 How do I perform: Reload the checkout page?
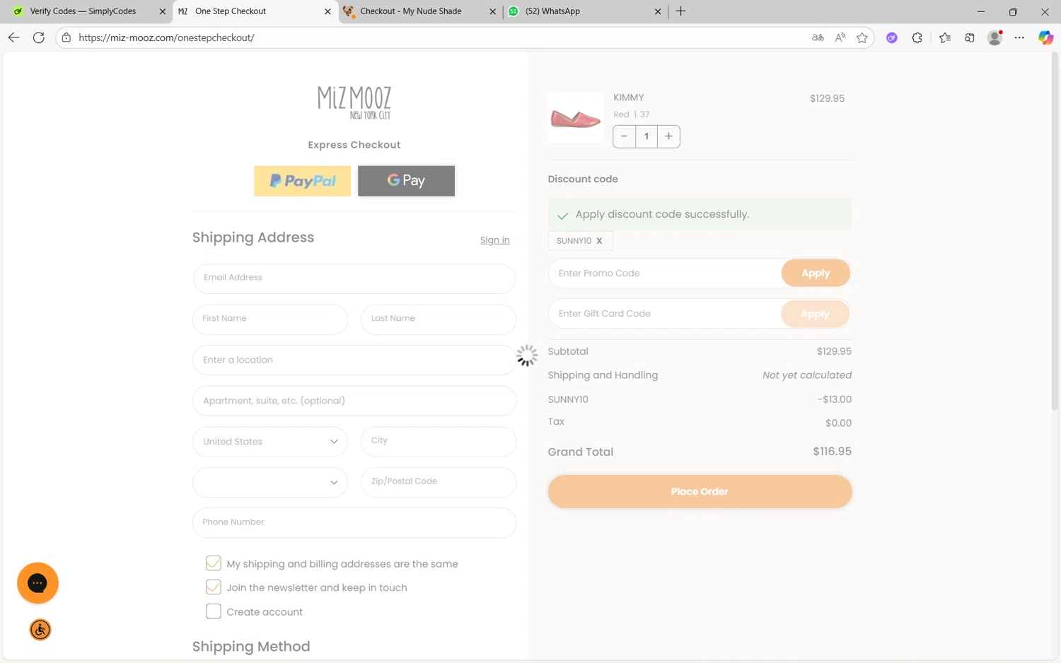39,37
